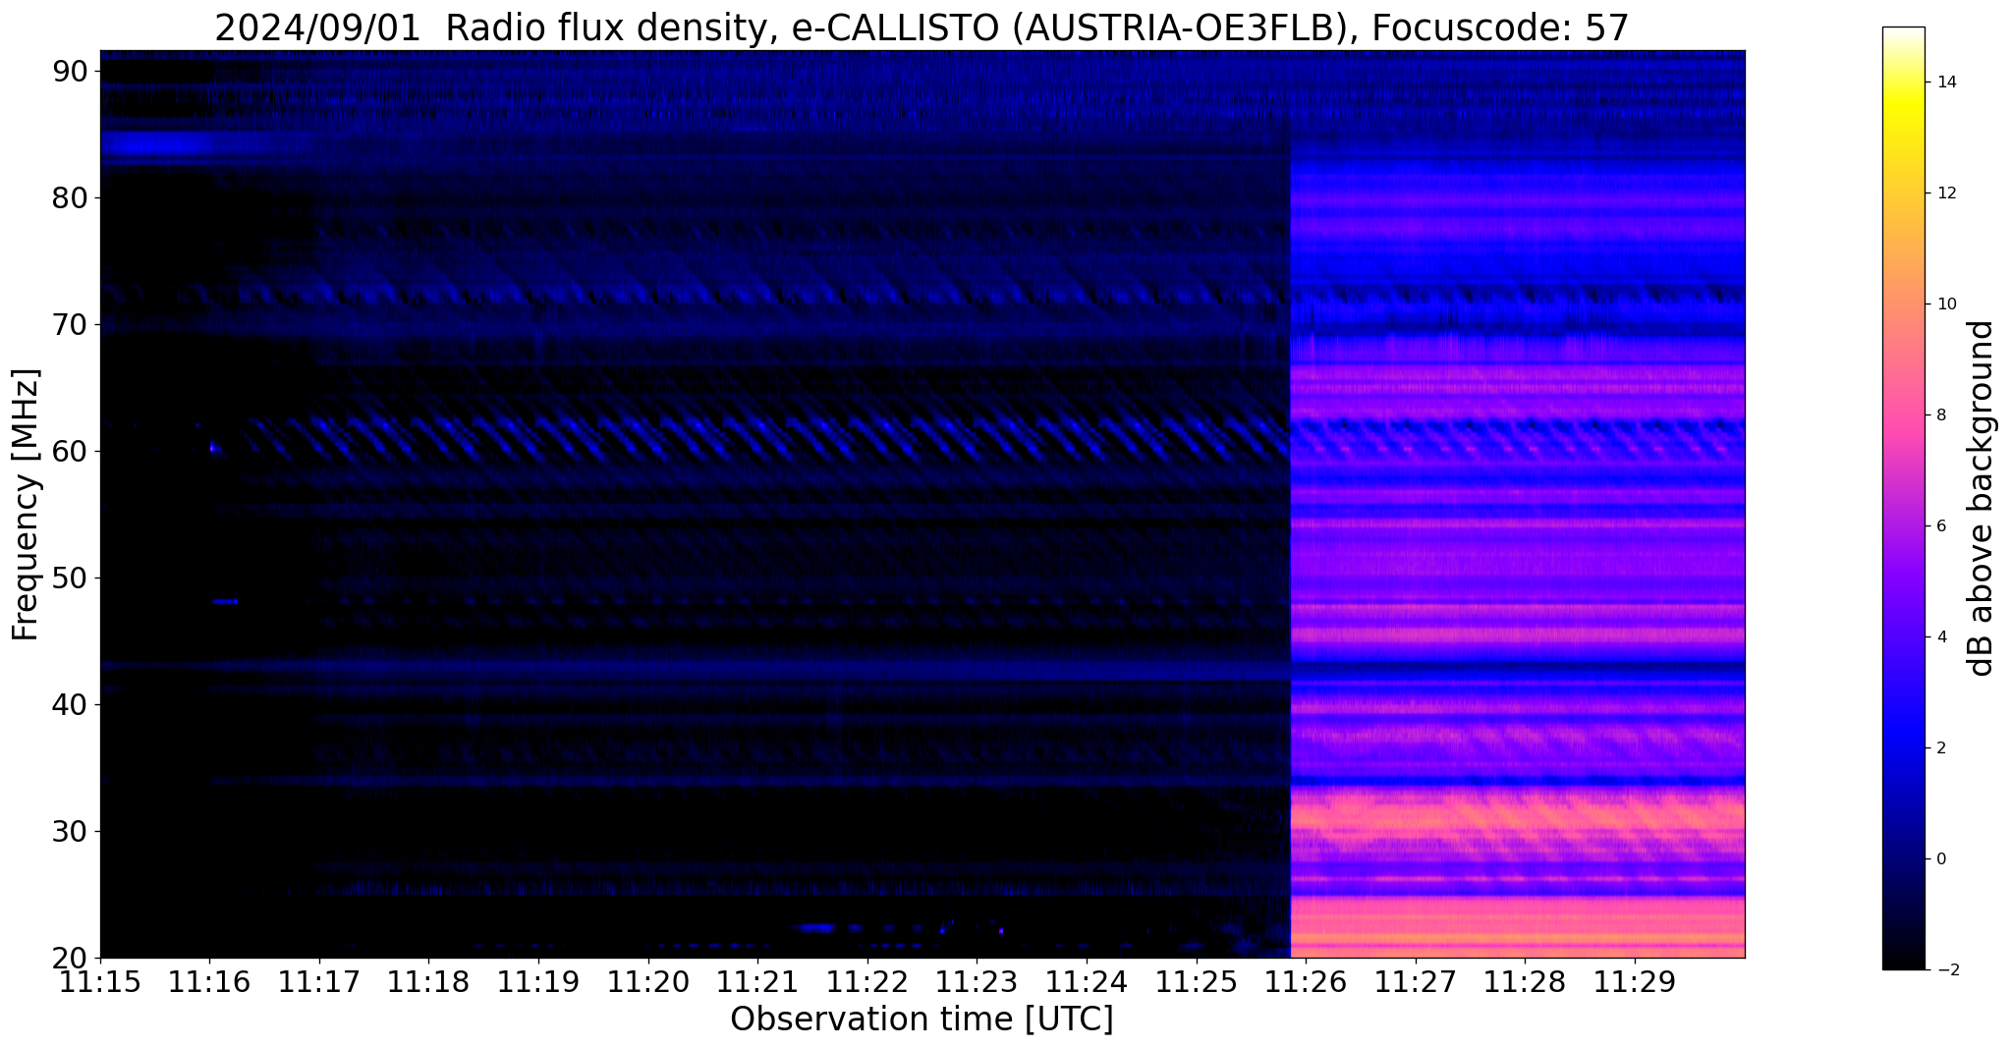
Task: Click the 11:20 time tick label
Action: coord(647,983)
